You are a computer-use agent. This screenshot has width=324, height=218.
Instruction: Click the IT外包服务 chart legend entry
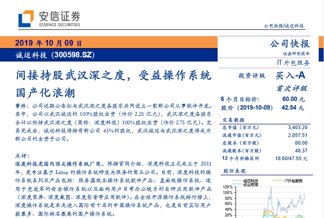click(x=287, y=181)
